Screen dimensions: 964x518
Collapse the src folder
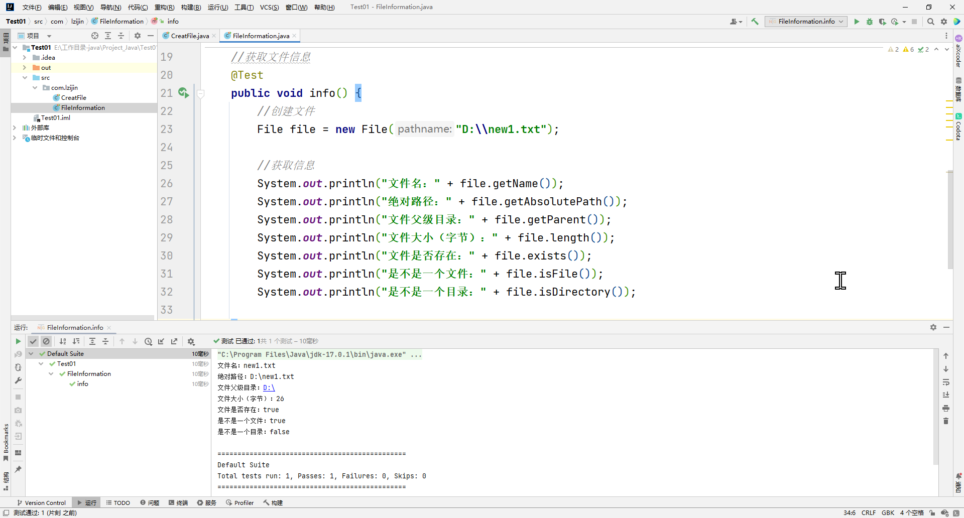pos(25,78)
